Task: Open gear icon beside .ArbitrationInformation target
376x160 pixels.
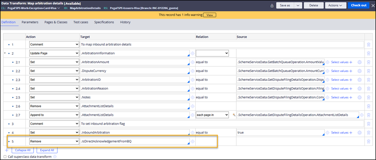Action: 192,53
